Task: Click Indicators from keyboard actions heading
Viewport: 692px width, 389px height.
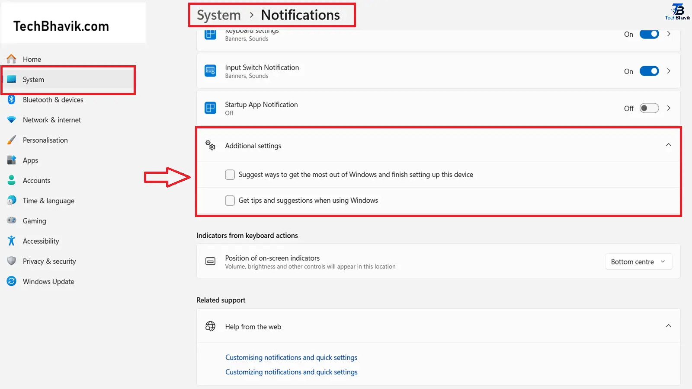Action: [x=247, y=236]
